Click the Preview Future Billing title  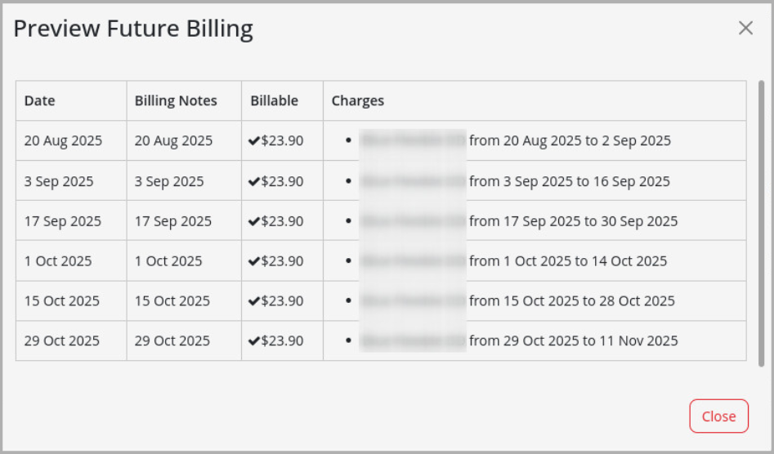133,29
